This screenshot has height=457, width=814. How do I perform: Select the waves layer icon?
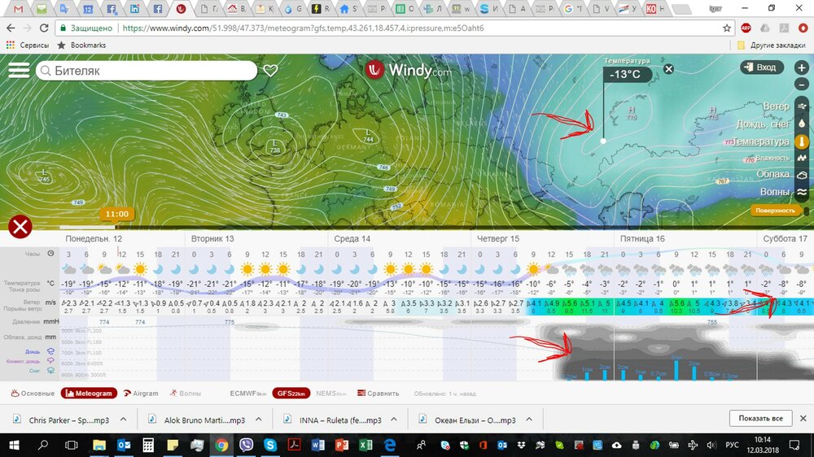(801, 192)
